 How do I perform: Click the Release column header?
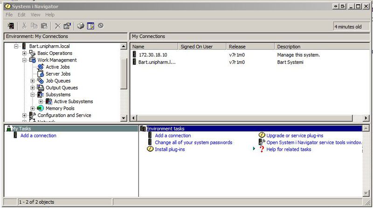pyautogui.click(x=250, y=47)
